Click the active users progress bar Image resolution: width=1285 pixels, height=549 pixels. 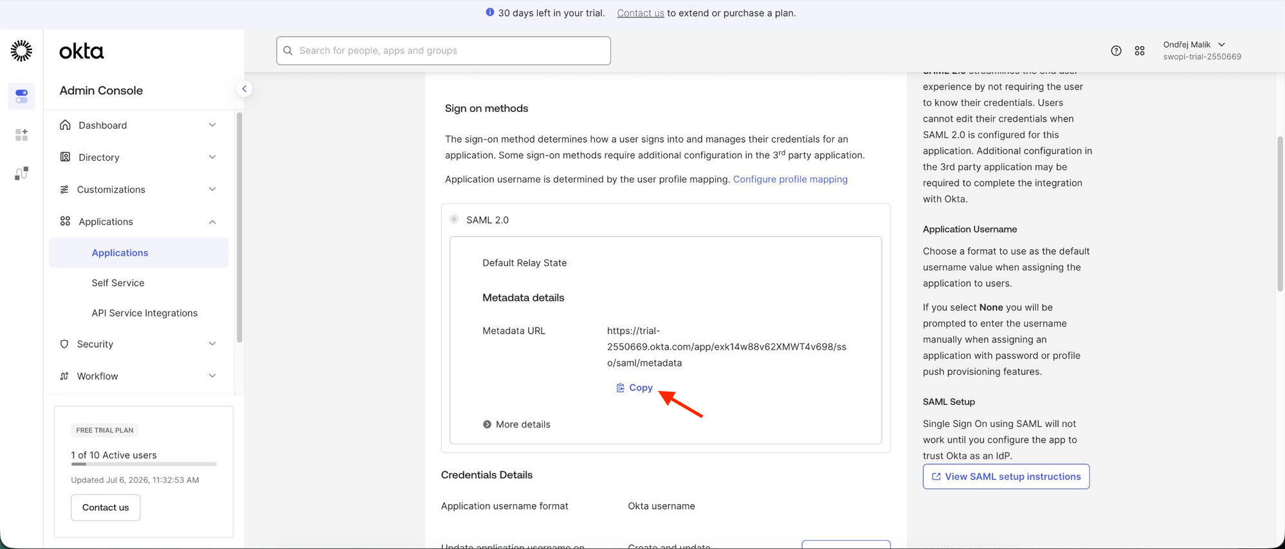[x=144, y=464]
